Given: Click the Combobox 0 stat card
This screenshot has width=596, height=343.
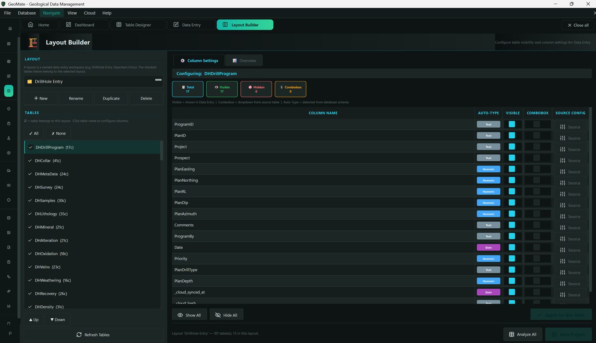Looking at the screenshot, I should coord(291,89).
